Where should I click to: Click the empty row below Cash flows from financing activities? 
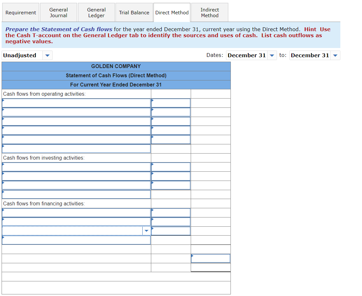coord(76,213)
